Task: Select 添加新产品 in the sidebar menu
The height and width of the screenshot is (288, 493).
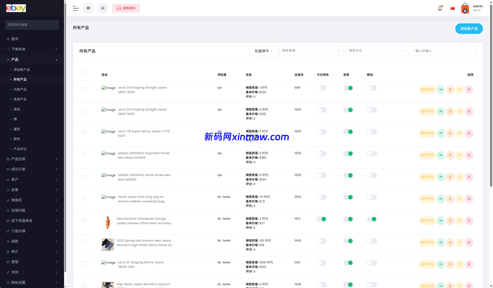Action: (22, 69)
